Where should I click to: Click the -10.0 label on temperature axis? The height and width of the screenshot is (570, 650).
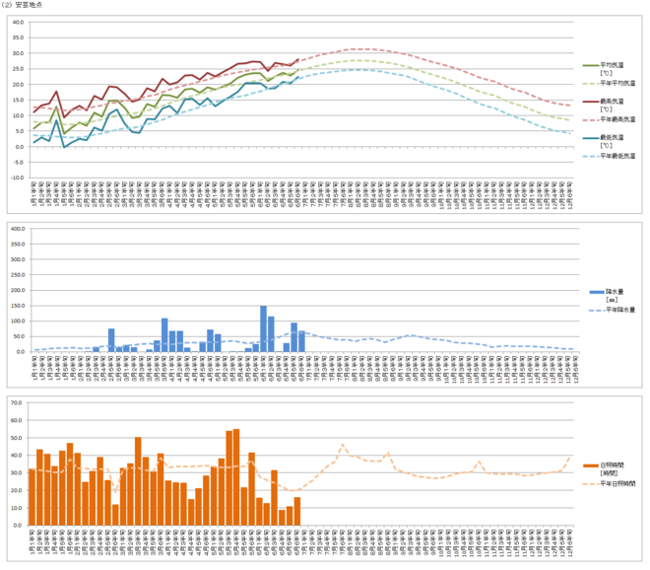tap(18, 178)
